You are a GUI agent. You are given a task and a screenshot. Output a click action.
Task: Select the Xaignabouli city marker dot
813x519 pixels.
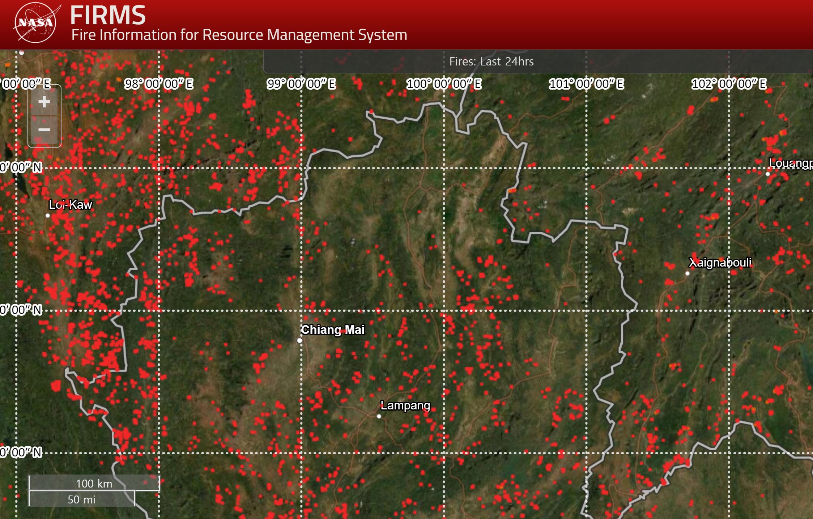click(688, 273)
